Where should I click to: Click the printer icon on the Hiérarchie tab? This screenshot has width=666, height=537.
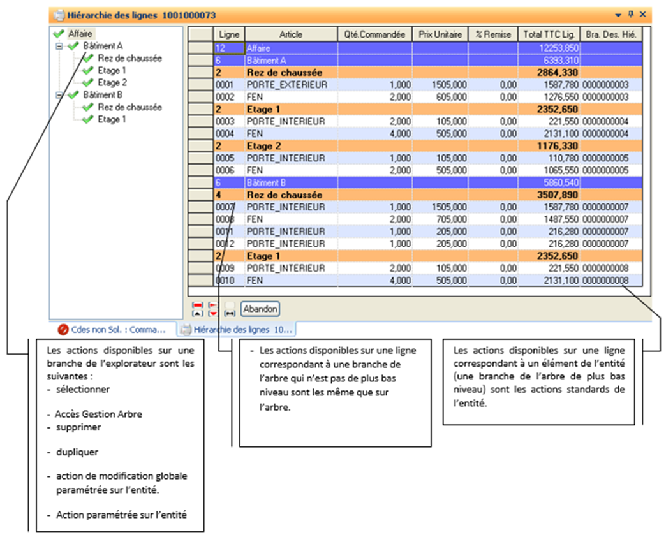pos(184,330)
